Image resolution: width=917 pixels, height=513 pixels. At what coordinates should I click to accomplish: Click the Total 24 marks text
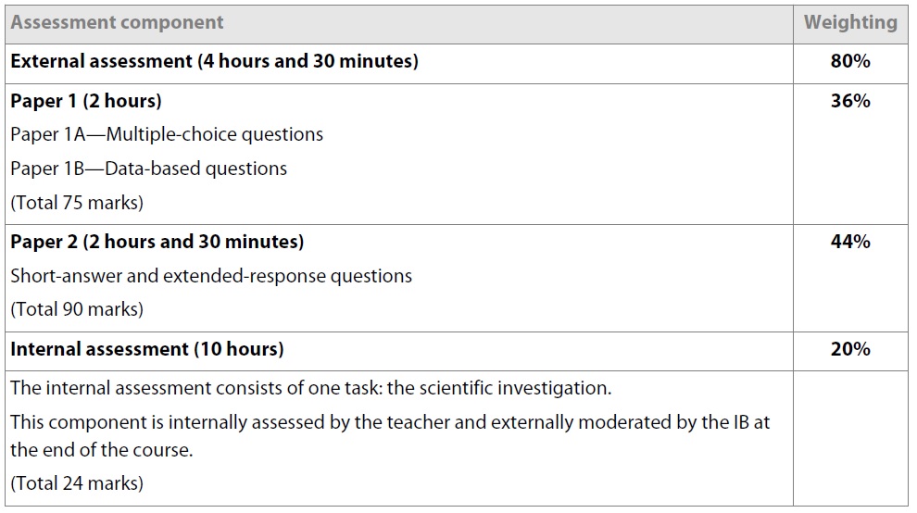pyautogui.click(x=77, y=483)
